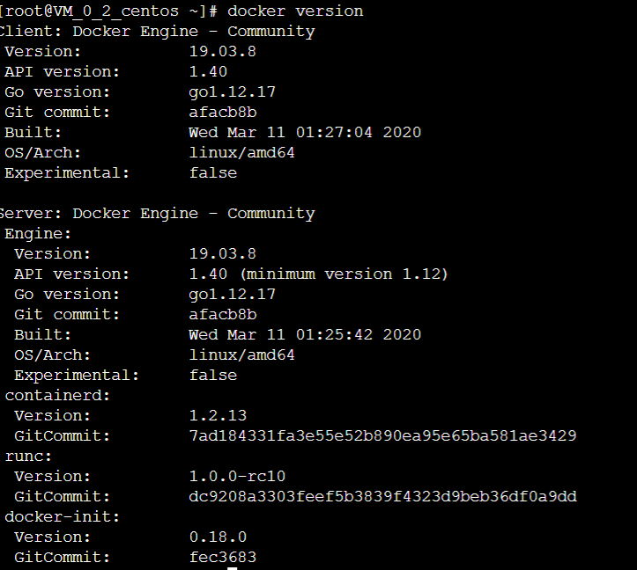Viewport: 637px width, 570px height.
Task: Click the "Client: Docker Engine - Community" heading
Action: point(157,32)
